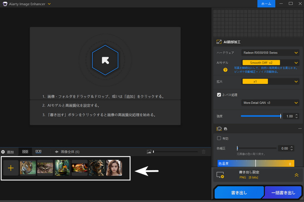Select the ホーム tab
Viewport: 304px width, 202px height.
coord(266,4)
